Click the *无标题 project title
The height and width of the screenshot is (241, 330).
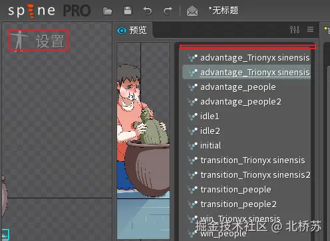(224, 10)
